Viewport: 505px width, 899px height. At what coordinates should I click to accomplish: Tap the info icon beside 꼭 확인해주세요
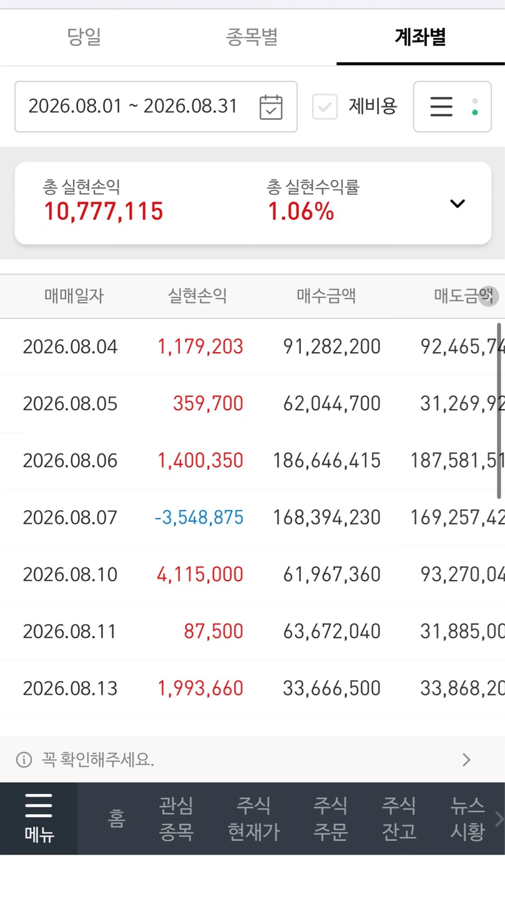coord(24,760)
